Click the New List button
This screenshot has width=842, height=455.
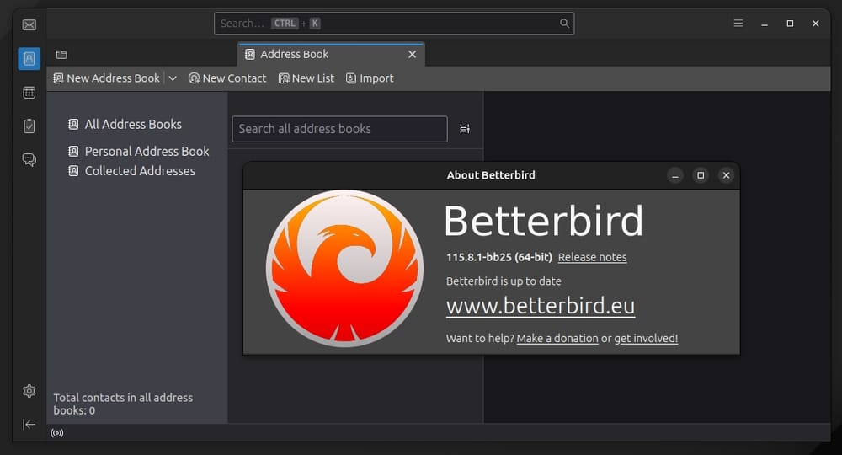tap(306, 78)
